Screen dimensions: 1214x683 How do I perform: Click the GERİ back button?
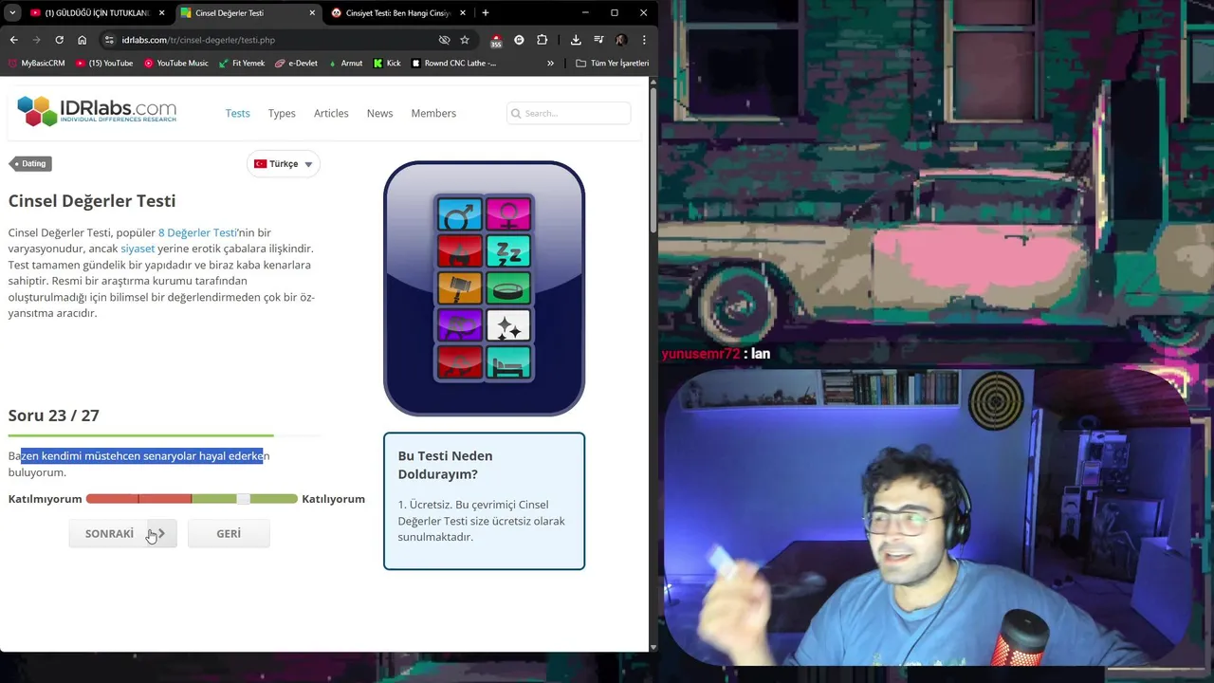(x=229, y=533)
